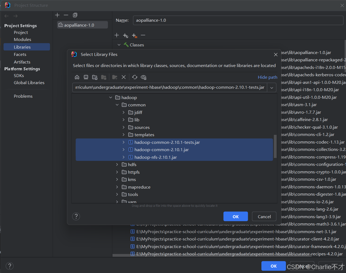Viewport: 346px width, 273px height.
Task: Select Global Libraries in the sidebar
Action: 29,83
